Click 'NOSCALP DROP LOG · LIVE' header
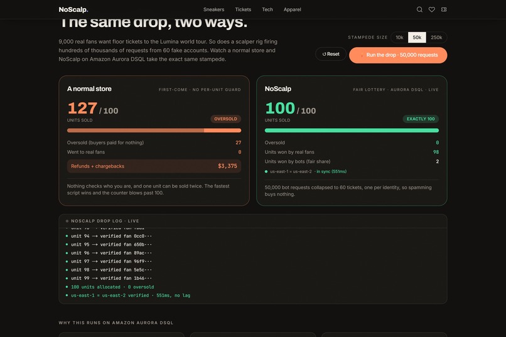This screenshot has height=337, width=506. coord(105,221)
